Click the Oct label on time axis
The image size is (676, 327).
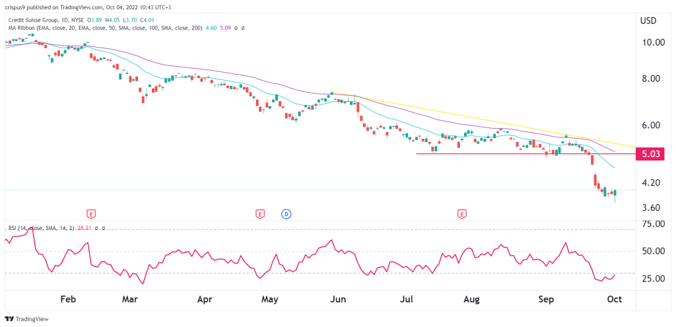615,299
